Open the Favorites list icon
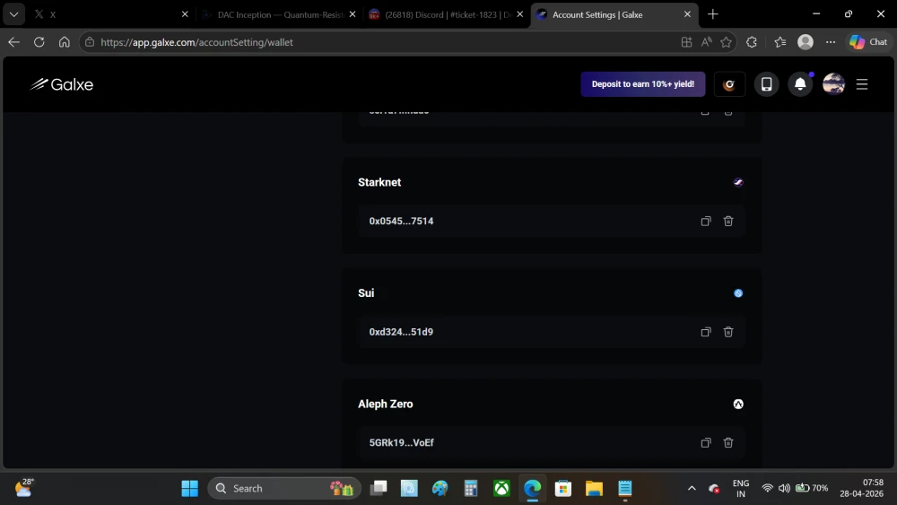The width and height of the screenshot is (897, 505). (x=779, y=42)
